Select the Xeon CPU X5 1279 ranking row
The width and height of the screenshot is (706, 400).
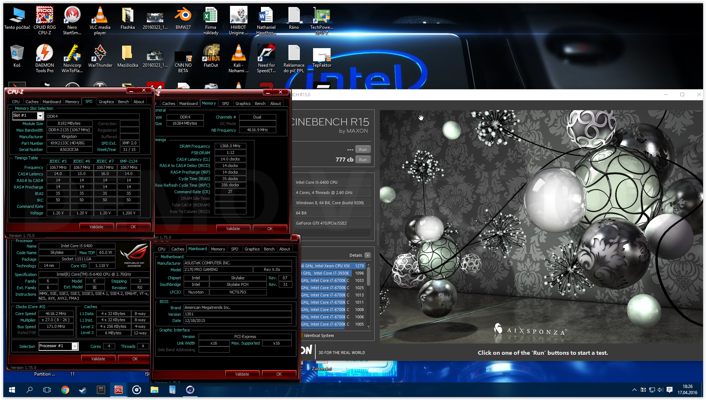[x=333, y=266]
